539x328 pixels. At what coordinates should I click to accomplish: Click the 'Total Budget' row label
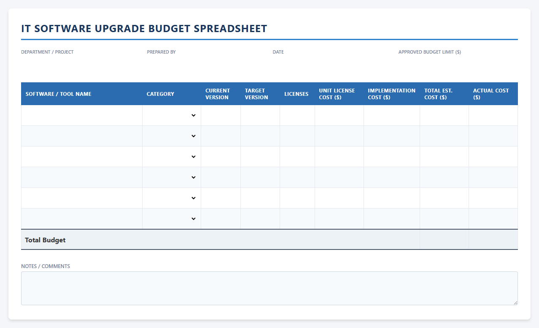coord(45,240)
